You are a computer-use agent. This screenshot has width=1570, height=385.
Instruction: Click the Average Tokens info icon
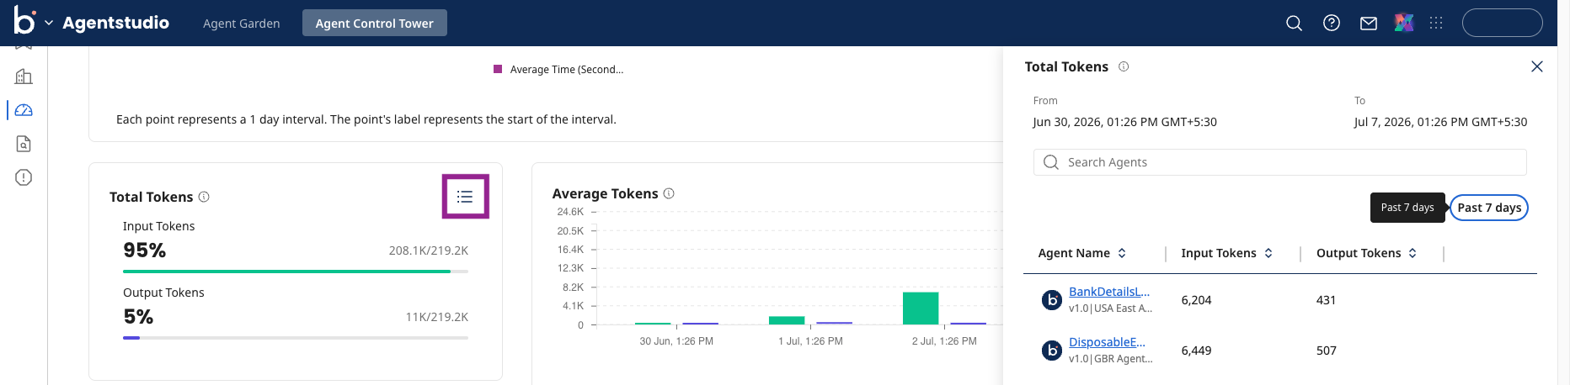(x=669, y=193)
